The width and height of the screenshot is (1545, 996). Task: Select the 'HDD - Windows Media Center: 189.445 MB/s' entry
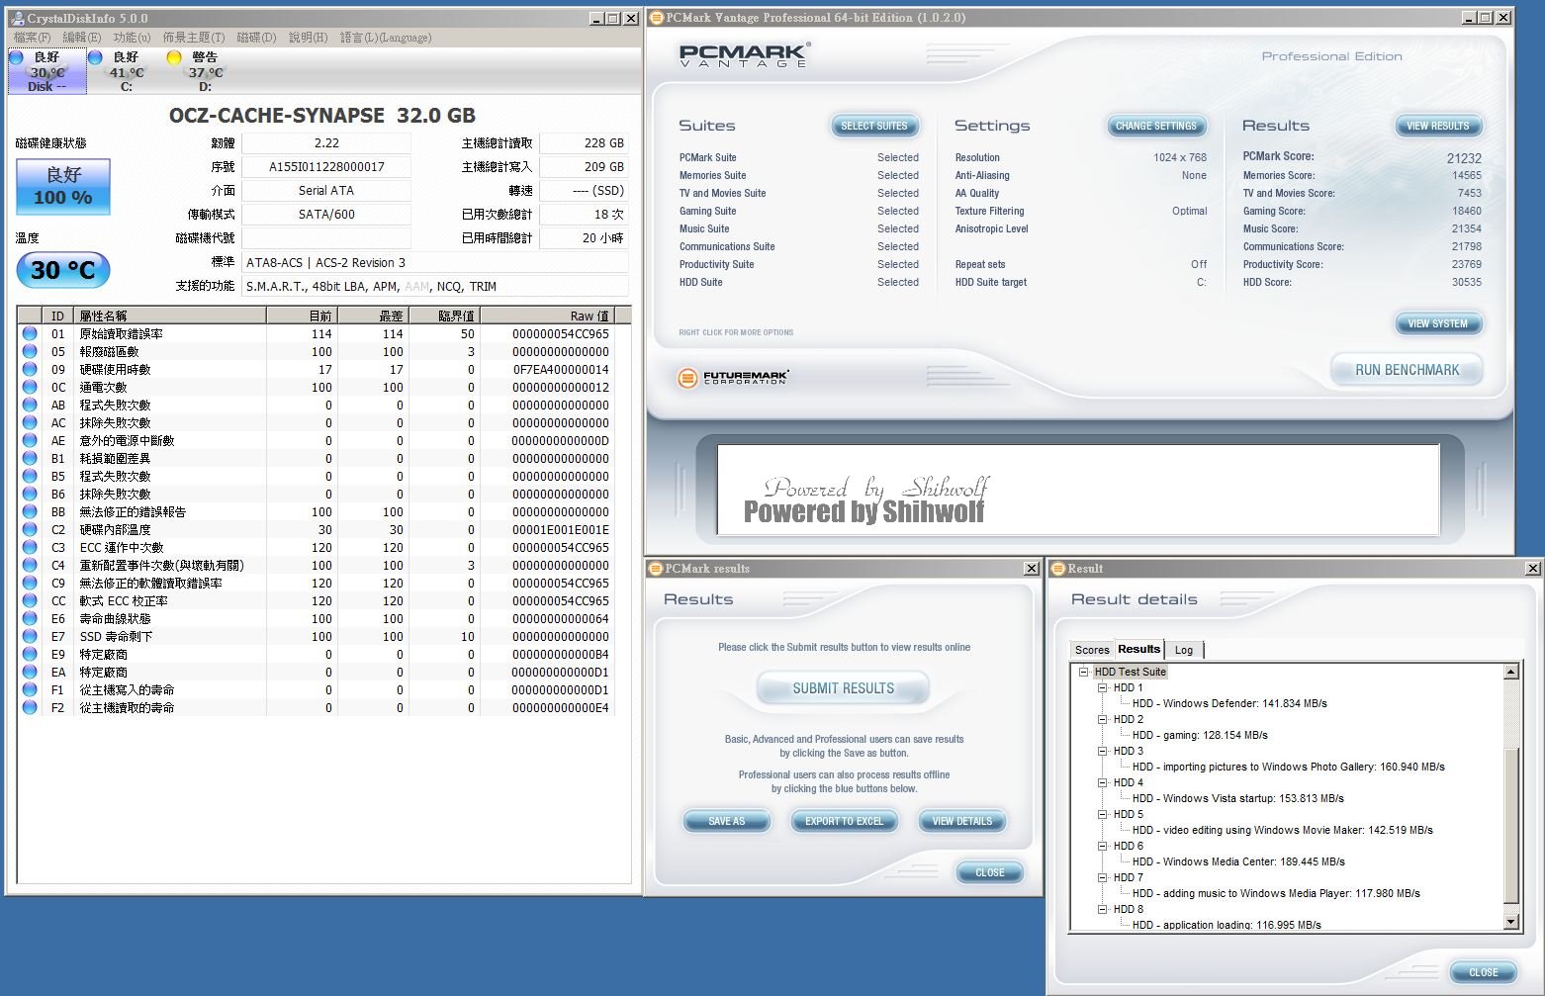(1238, 861)
